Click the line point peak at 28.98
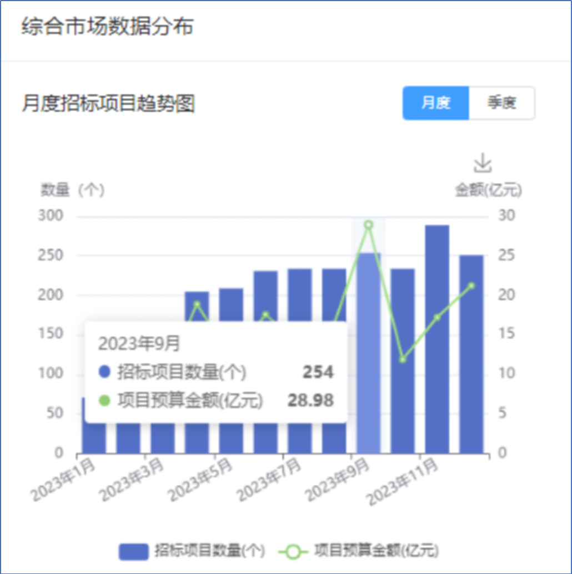The height and width of the screenshot is (574, 572). pyautogui.click(x=369, y=225)
